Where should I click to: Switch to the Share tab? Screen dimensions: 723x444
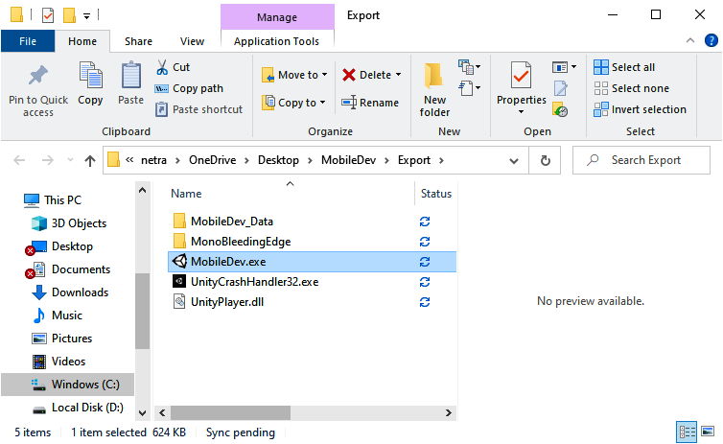(138, 41)
